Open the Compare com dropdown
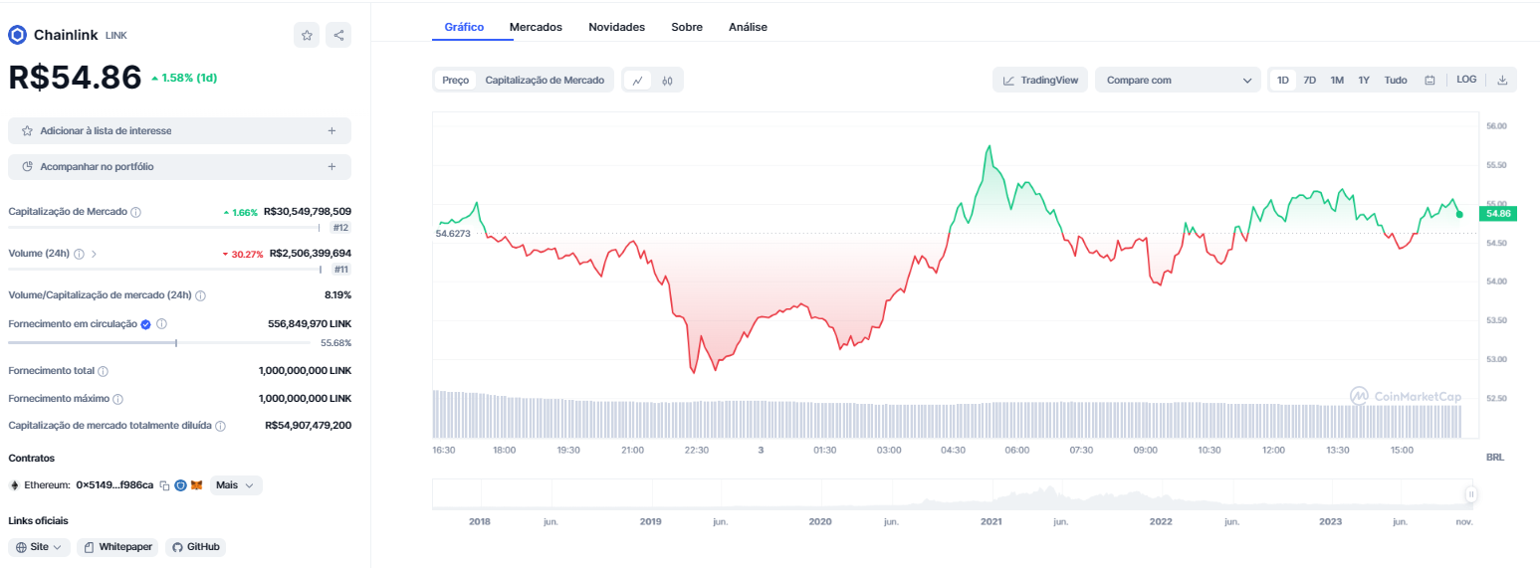This screenshot has height=568, width=1540. (x=1179, y=81)
